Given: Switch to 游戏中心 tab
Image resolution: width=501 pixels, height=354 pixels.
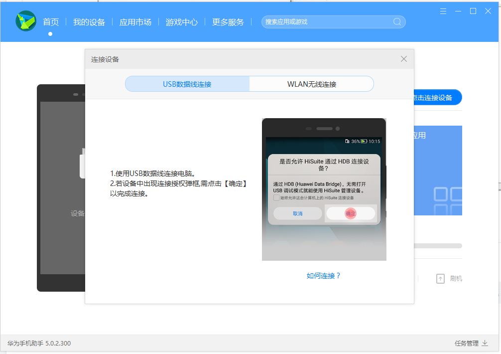Looking at the screenshot, I should [181, 22].
